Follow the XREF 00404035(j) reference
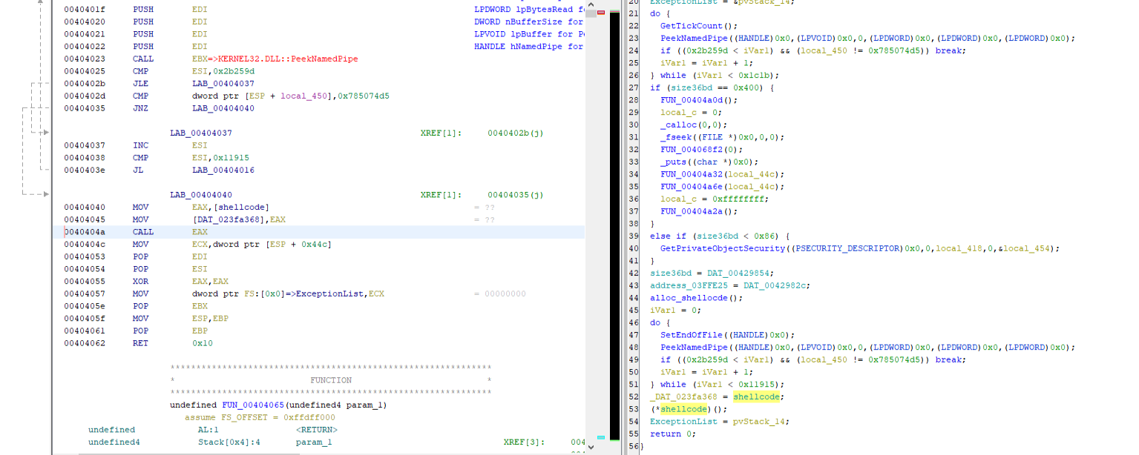This screenshot has height=455, width=1139. click(515, 195)
